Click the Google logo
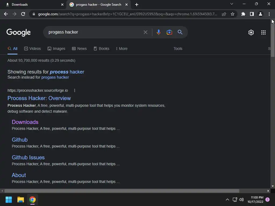The width and height of the screenshot is (275, 206). [x=19, y=32]
